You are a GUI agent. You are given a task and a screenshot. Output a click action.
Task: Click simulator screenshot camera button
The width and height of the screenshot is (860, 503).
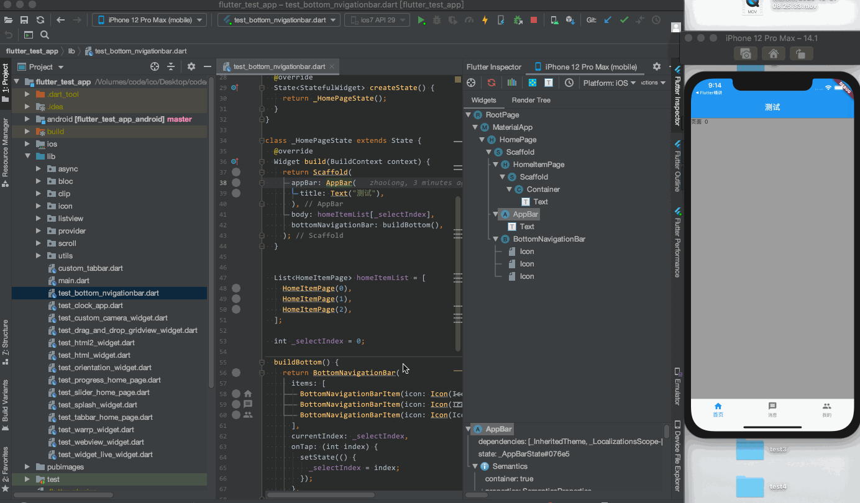click(746, 54)
